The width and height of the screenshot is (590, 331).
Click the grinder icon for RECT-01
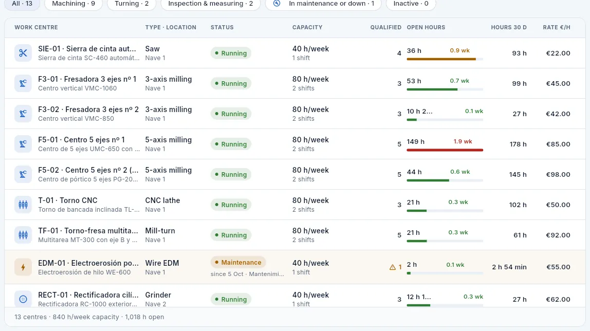tap(23, 299)
